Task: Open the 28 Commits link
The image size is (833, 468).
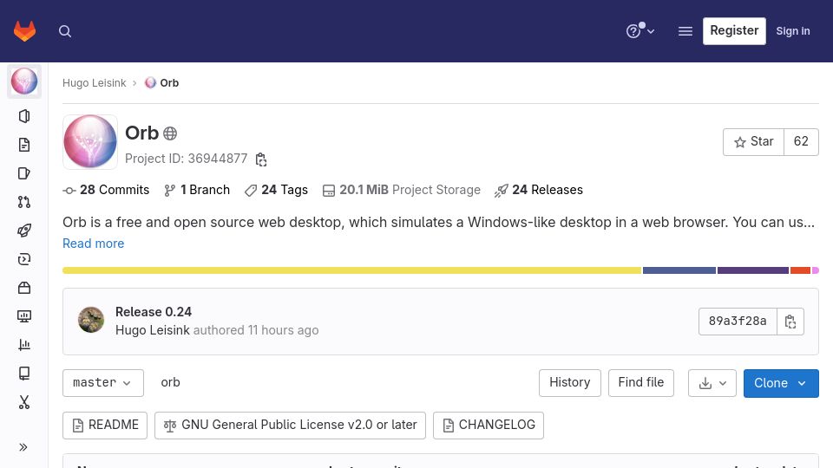Action: tap(106, 190)
